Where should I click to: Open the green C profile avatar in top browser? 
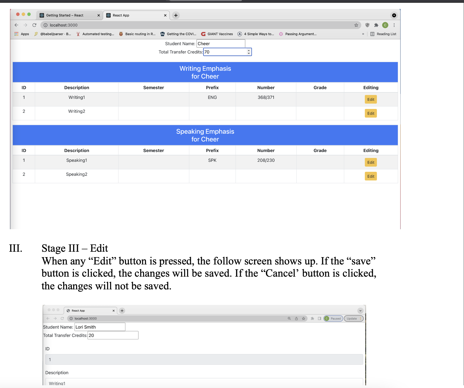(x=385, y=25)
